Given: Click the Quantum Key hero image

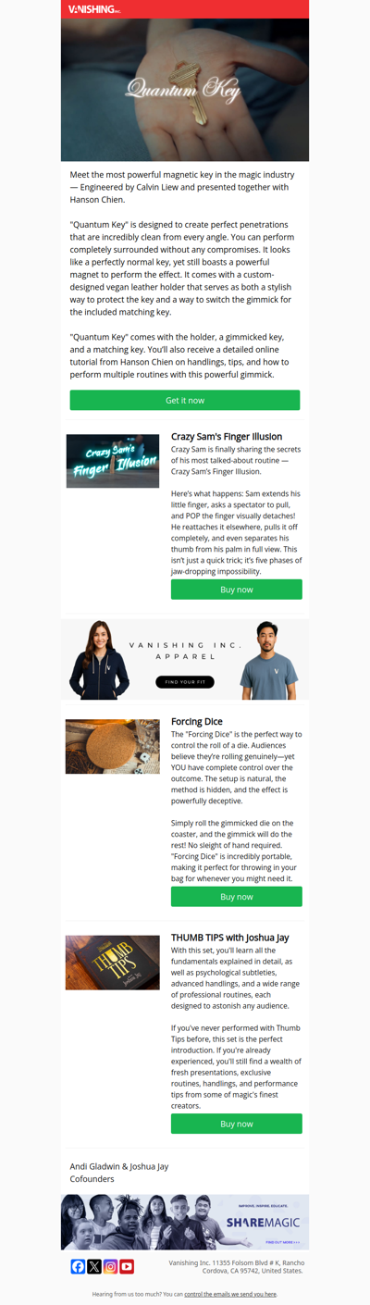Looking at the screenshot, I should coord(185,90).
